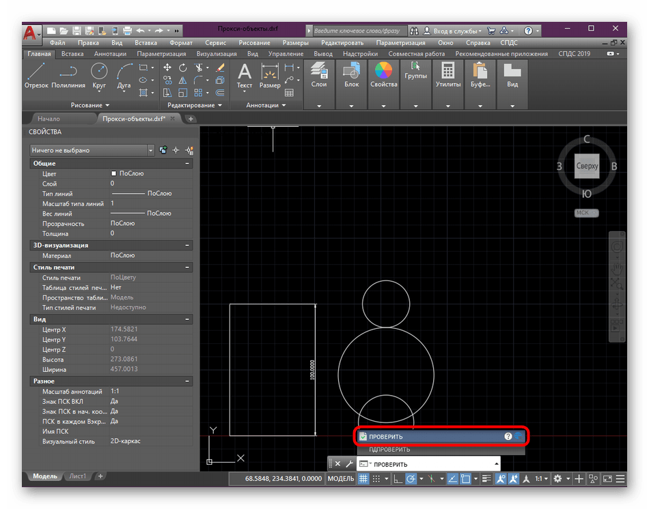This screenshot has height=509, width=649.
Task: Click the Move edit tool icon
Action: click(x=167, y=68)
